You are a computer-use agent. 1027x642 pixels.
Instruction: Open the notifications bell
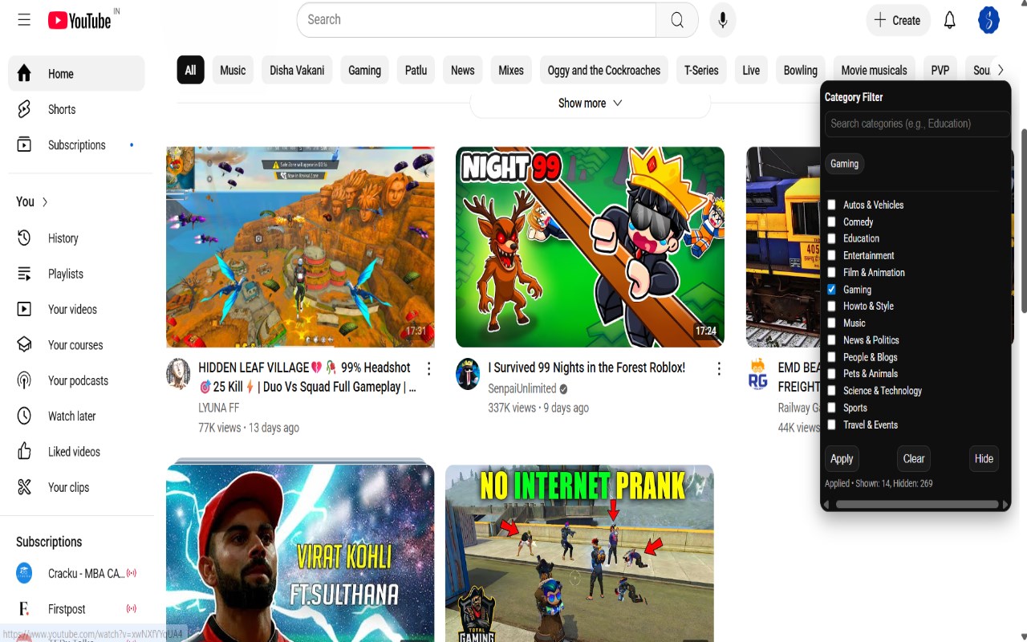950,20
